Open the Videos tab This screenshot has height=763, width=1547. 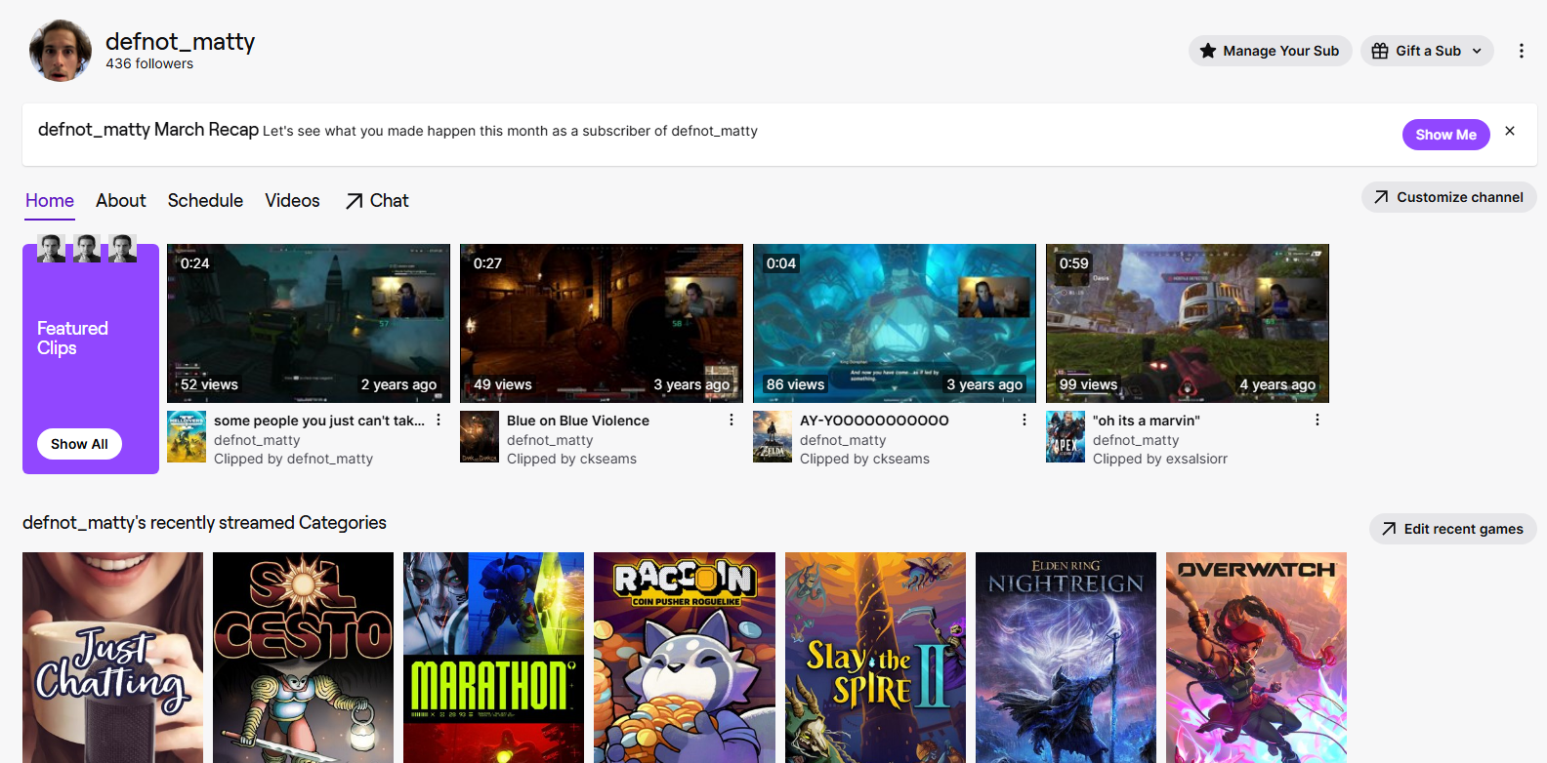[292, 200]
